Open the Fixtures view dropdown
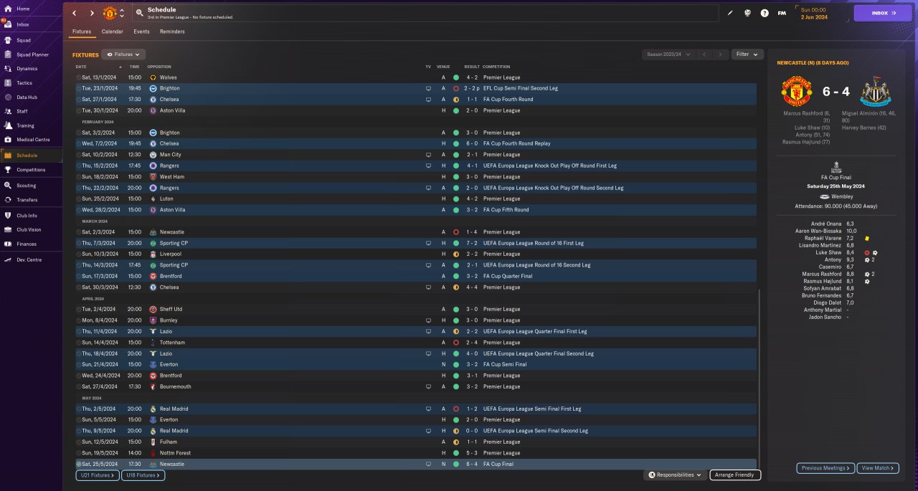 123,54
